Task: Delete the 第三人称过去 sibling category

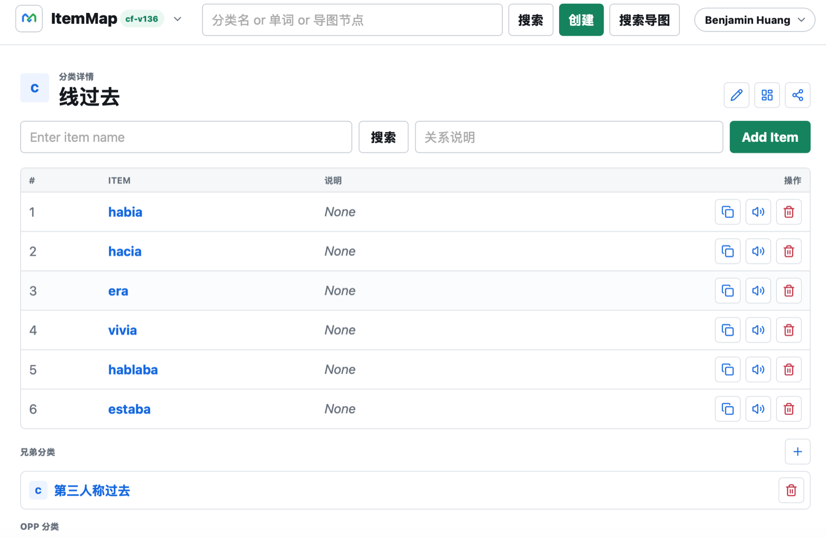Action: [x=791, y=491]
